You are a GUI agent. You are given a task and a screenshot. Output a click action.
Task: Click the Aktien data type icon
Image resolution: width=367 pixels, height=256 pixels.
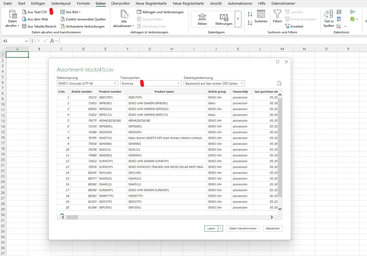pyautogui.click(x=202, y=17)
